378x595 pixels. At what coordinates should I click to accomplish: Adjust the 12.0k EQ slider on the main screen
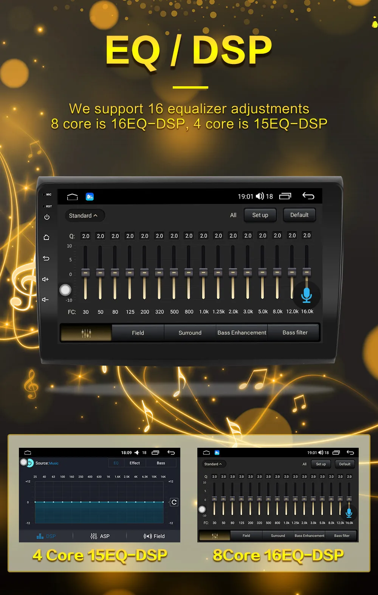pos(292,273)
